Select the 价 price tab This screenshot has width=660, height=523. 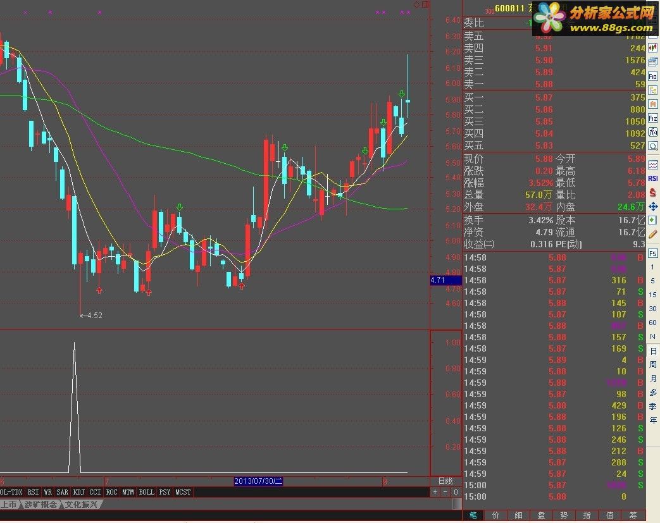tap(496, 515)
